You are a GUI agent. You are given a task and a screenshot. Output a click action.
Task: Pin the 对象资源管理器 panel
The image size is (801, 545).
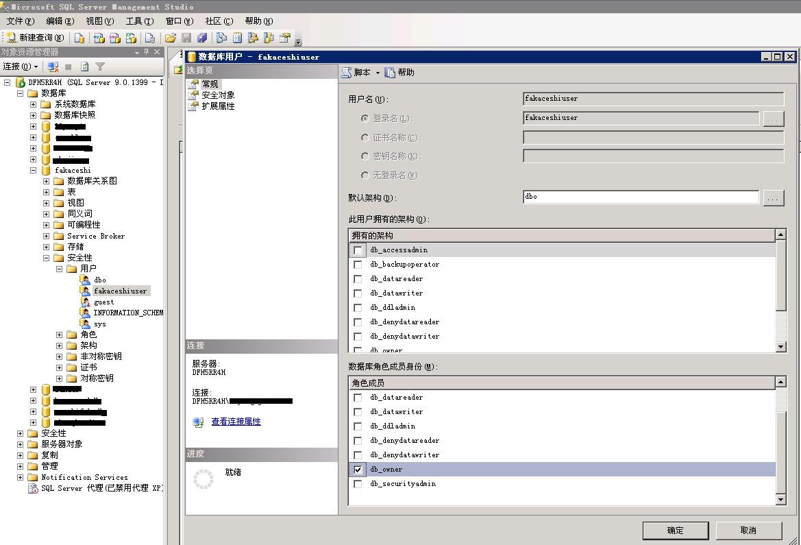click(x=147, y=51)
